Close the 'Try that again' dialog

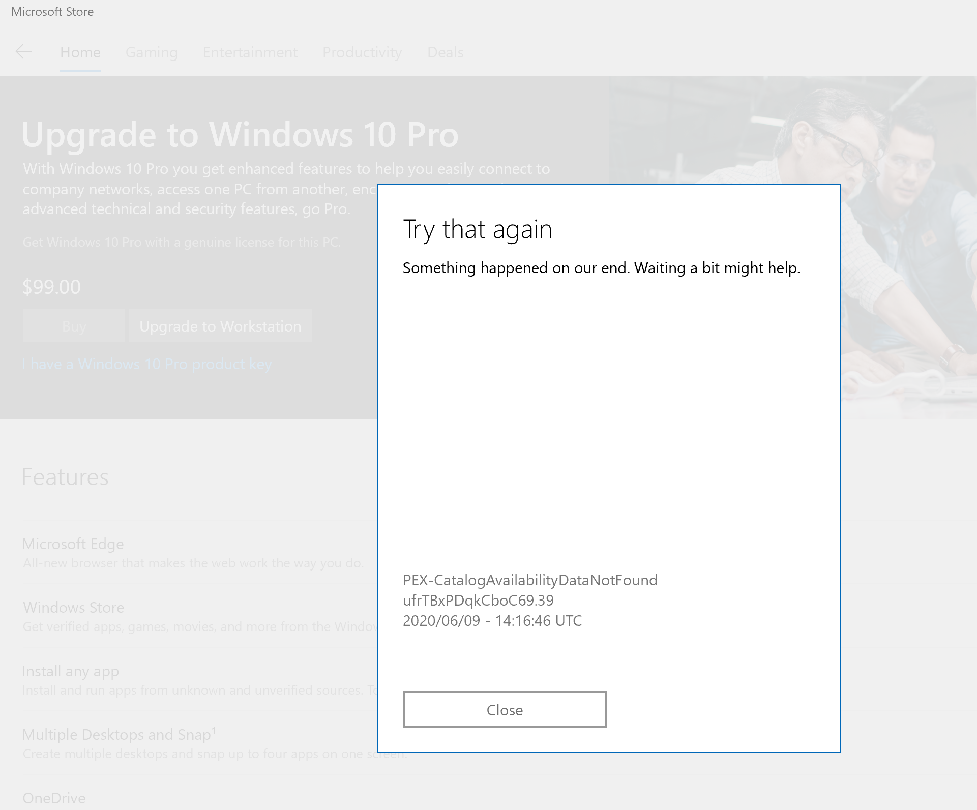tap(505, 709)
